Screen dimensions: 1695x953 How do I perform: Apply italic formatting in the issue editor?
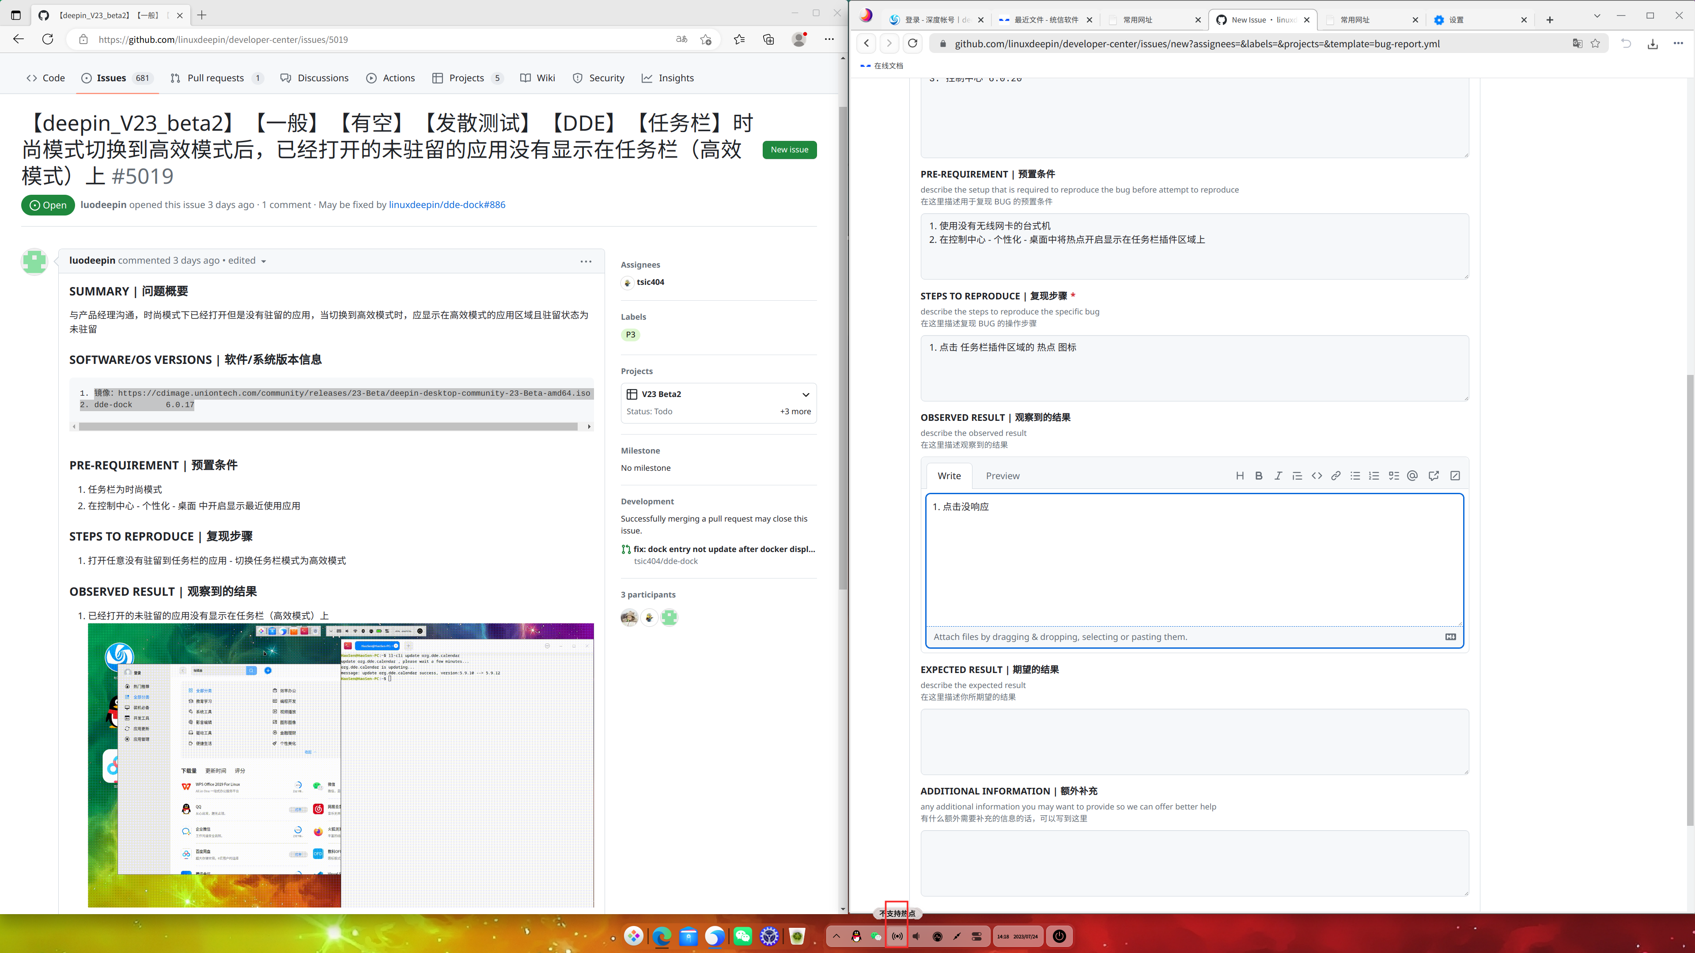[x=1278, y=475]
